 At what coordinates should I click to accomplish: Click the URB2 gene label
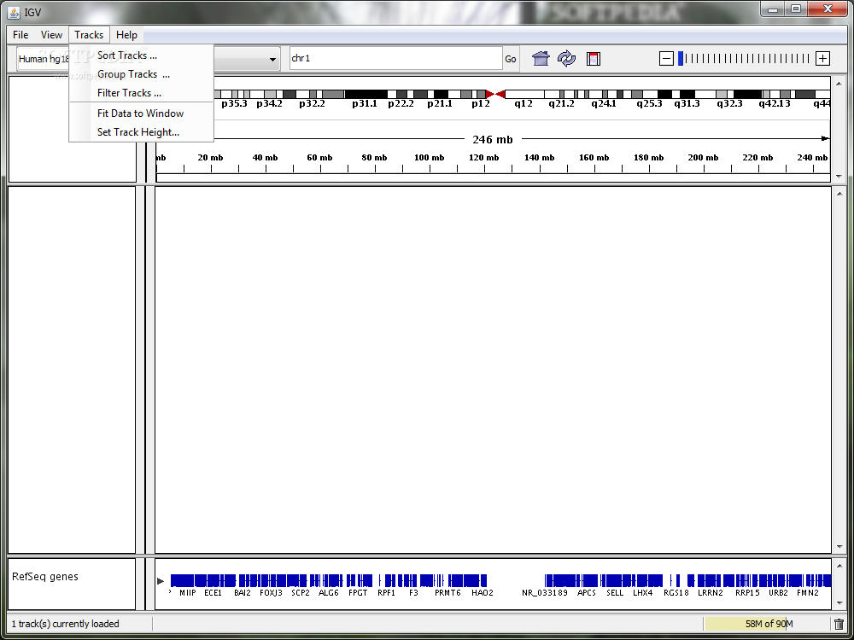[x=778, y=593]
